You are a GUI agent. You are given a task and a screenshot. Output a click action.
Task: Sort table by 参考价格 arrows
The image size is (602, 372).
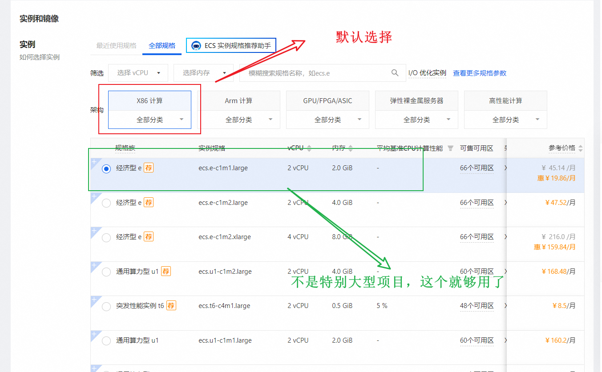580,148
